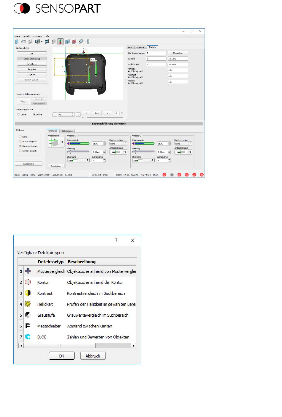Click the image index slider below Start
282x417 pixels.
coord(102,117)
